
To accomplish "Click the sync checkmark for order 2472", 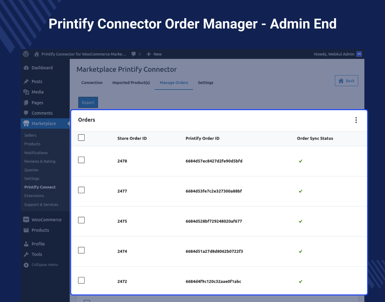I will (300, 282).
